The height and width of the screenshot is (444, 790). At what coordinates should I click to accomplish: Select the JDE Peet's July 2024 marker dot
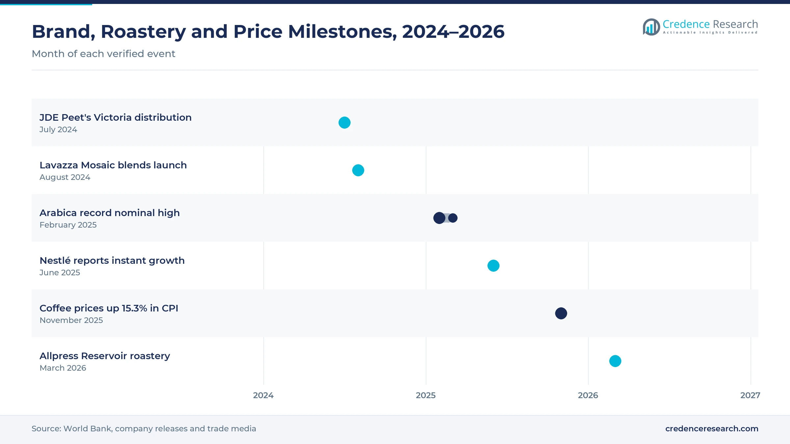tap(345, 123)
